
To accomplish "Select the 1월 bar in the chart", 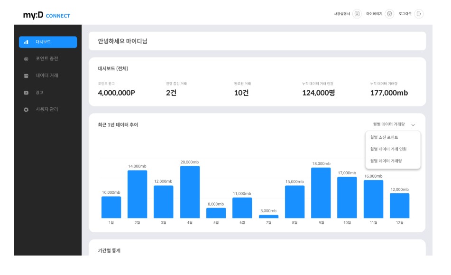I will click(x=110, y=208).
